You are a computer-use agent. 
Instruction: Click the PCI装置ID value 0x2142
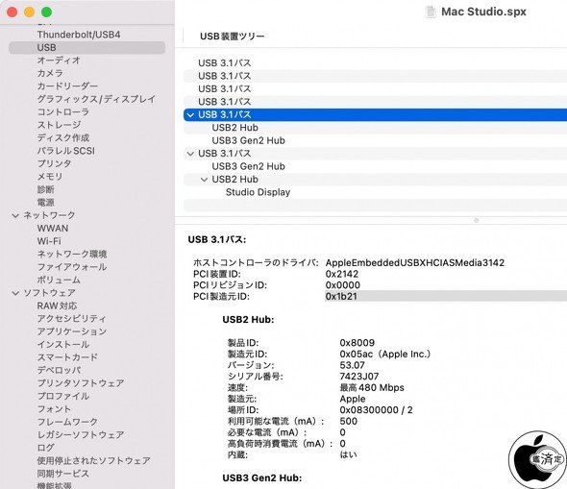coord(342,274)
